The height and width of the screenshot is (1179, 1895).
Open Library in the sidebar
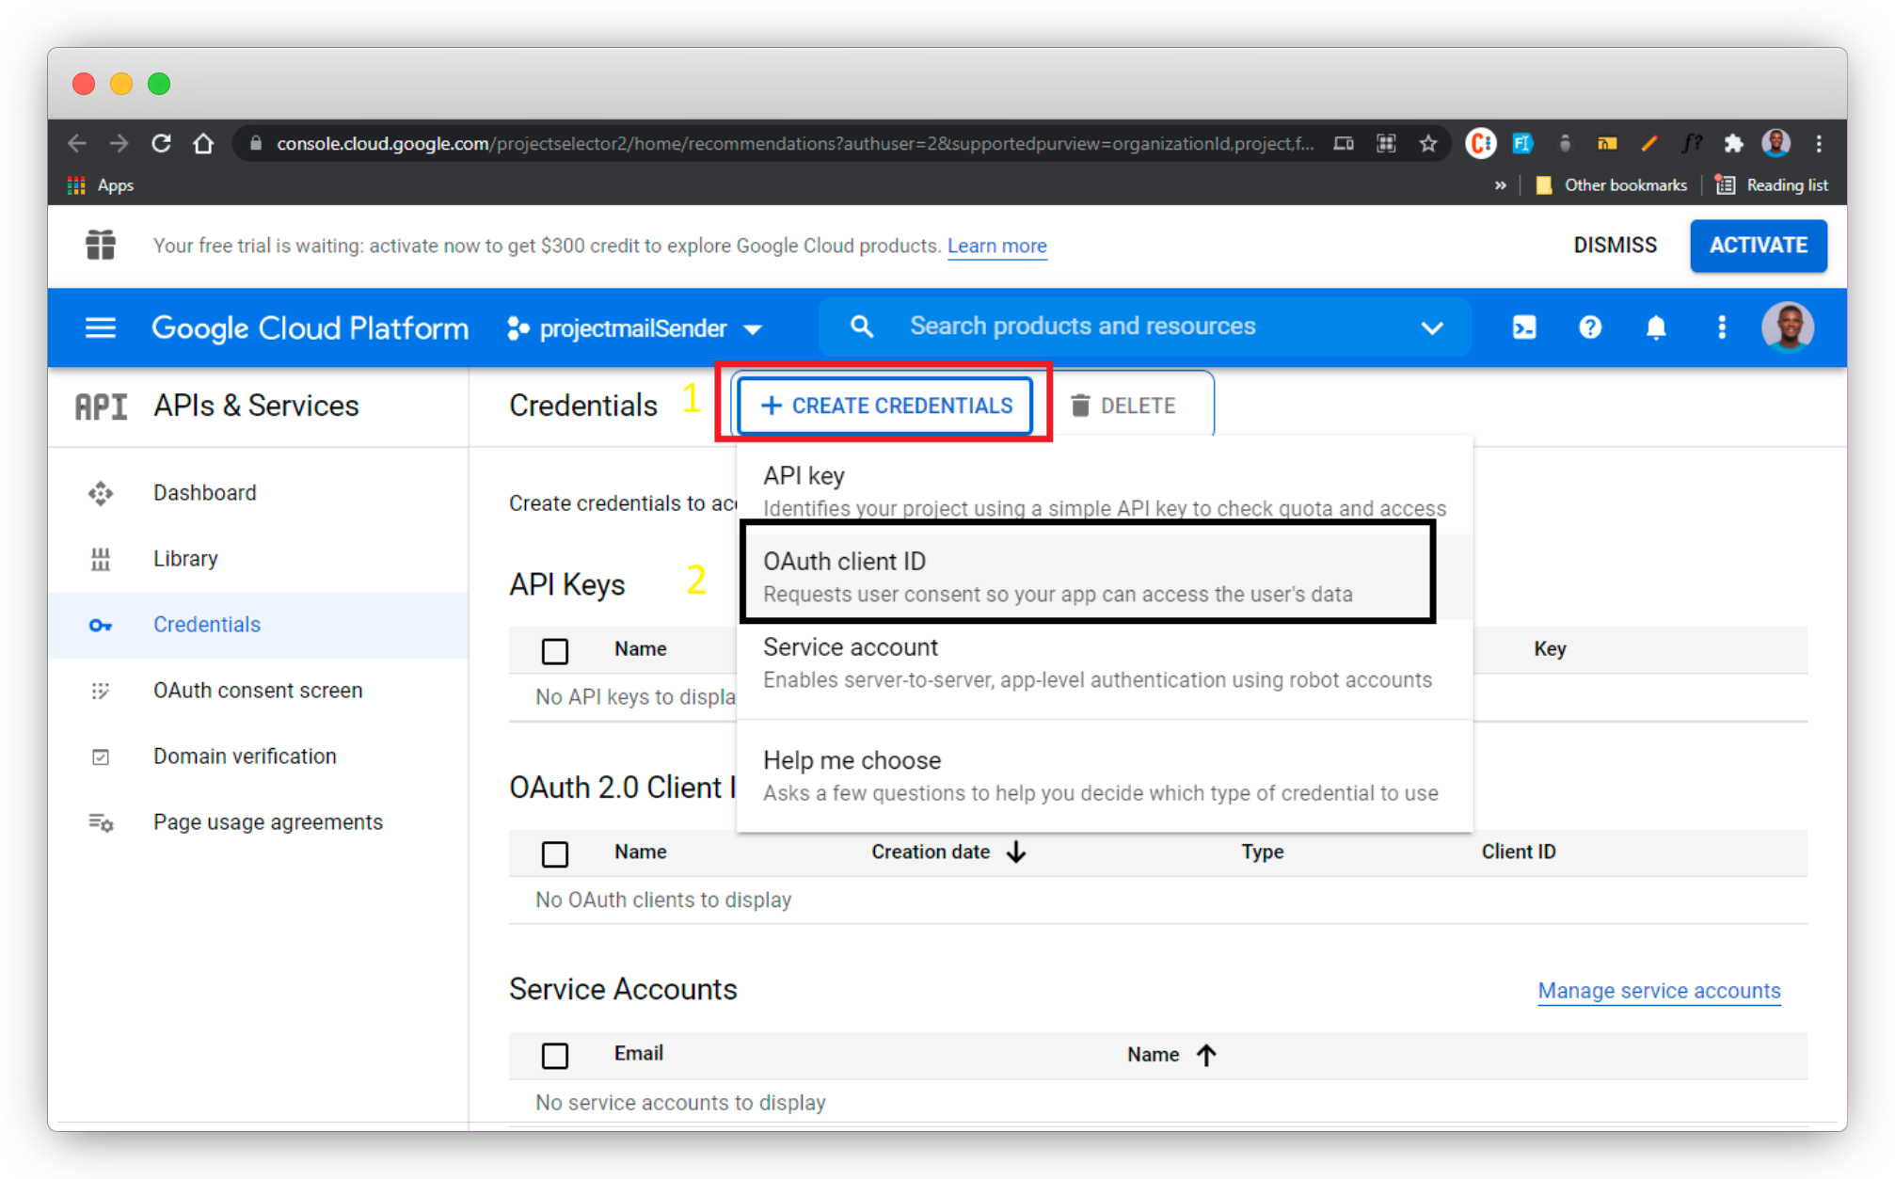tap(185, 559)
